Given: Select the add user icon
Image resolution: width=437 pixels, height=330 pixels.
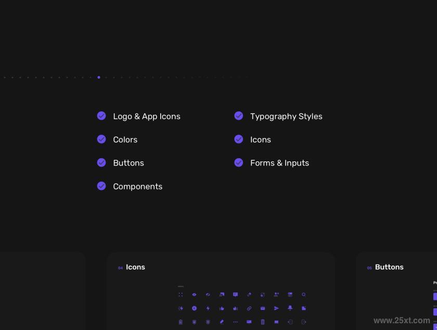Looking at the screenshot, I should point(276,295).
